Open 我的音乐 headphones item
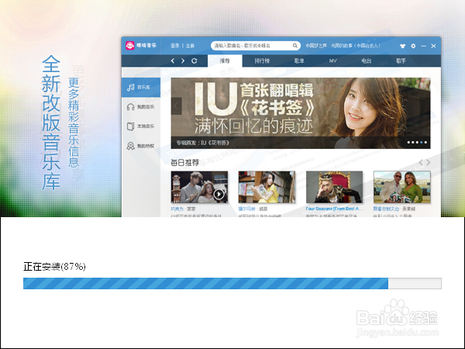The image size is (465, 349). [141, 107]
